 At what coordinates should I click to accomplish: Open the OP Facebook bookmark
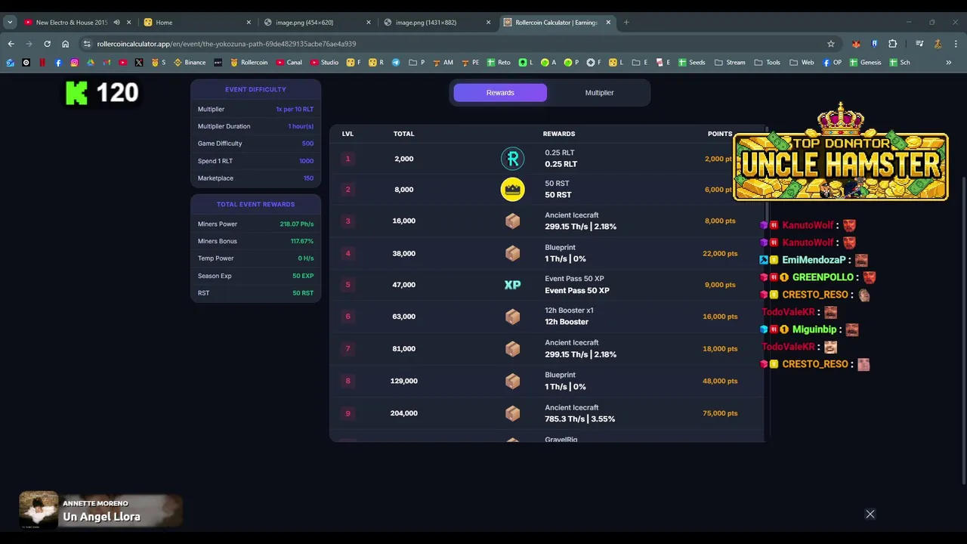tap(832, 63)
